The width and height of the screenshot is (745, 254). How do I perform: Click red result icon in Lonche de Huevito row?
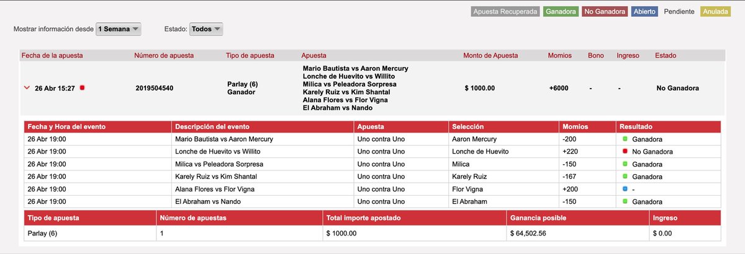point(625,151)
